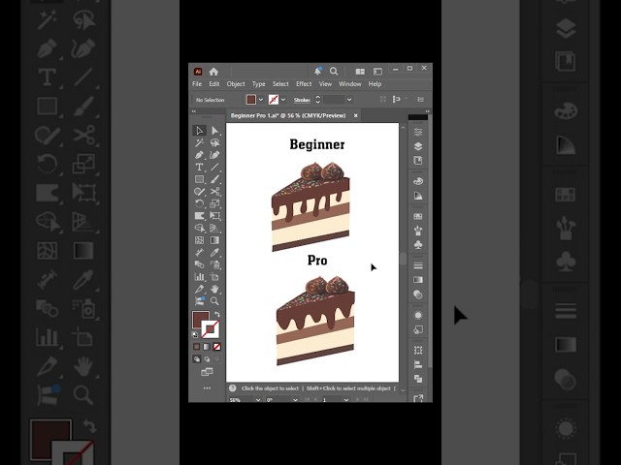621x465 pixels.
Task: Pick the Eyedropper tool
Action: [x=214, y=252]
